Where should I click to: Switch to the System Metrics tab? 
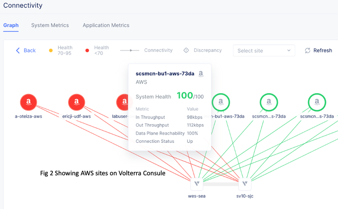pos(50,25)
